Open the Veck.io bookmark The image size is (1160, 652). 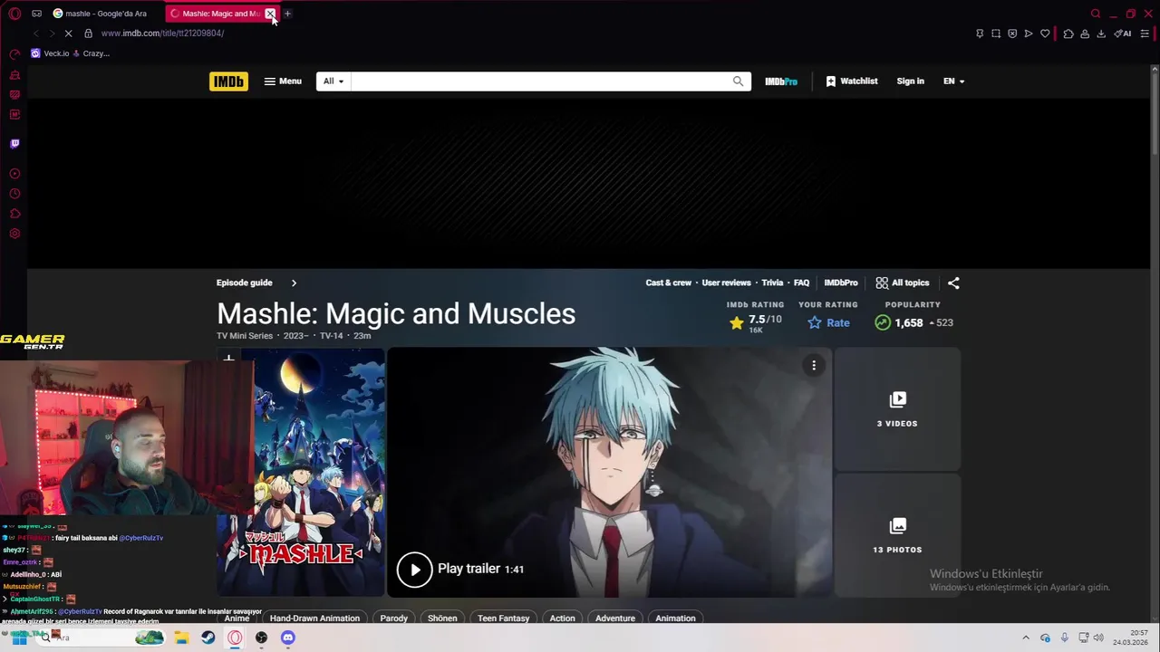coord(50,53)
